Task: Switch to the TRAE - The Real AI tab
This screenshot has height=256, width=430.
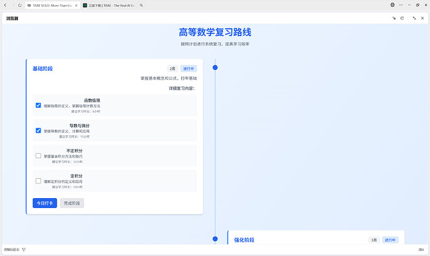Action: (x=109, y=5)
